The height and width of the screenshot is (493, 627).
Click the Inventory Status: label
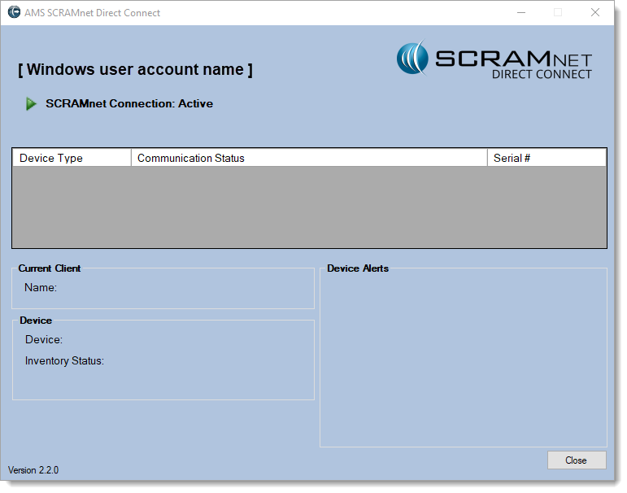[64, 361]
